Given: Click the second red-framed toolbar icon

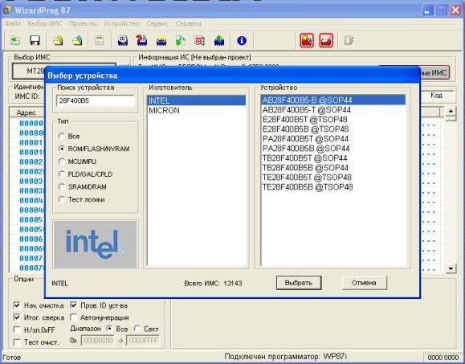Looking at the screenshot, I should pos(326,40).
